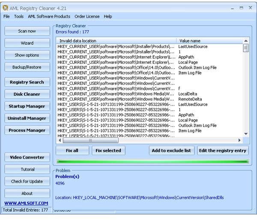
Task: Open AML Software Products menu
Action: pos(49,16)
